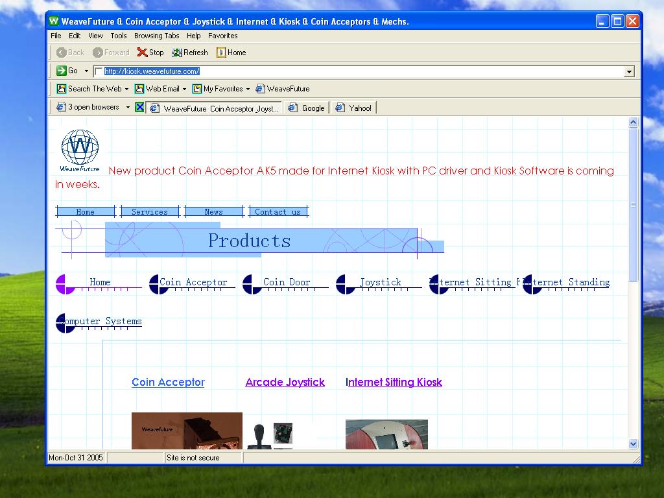Open the Favorites menu
Screen dimensions: 664x498
(x=223, y=36)
